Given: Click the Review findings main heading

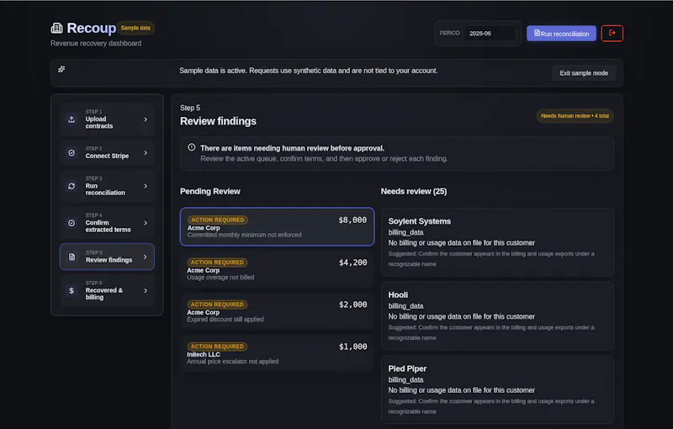Looking at the screenshot, I should click(218, 121).
